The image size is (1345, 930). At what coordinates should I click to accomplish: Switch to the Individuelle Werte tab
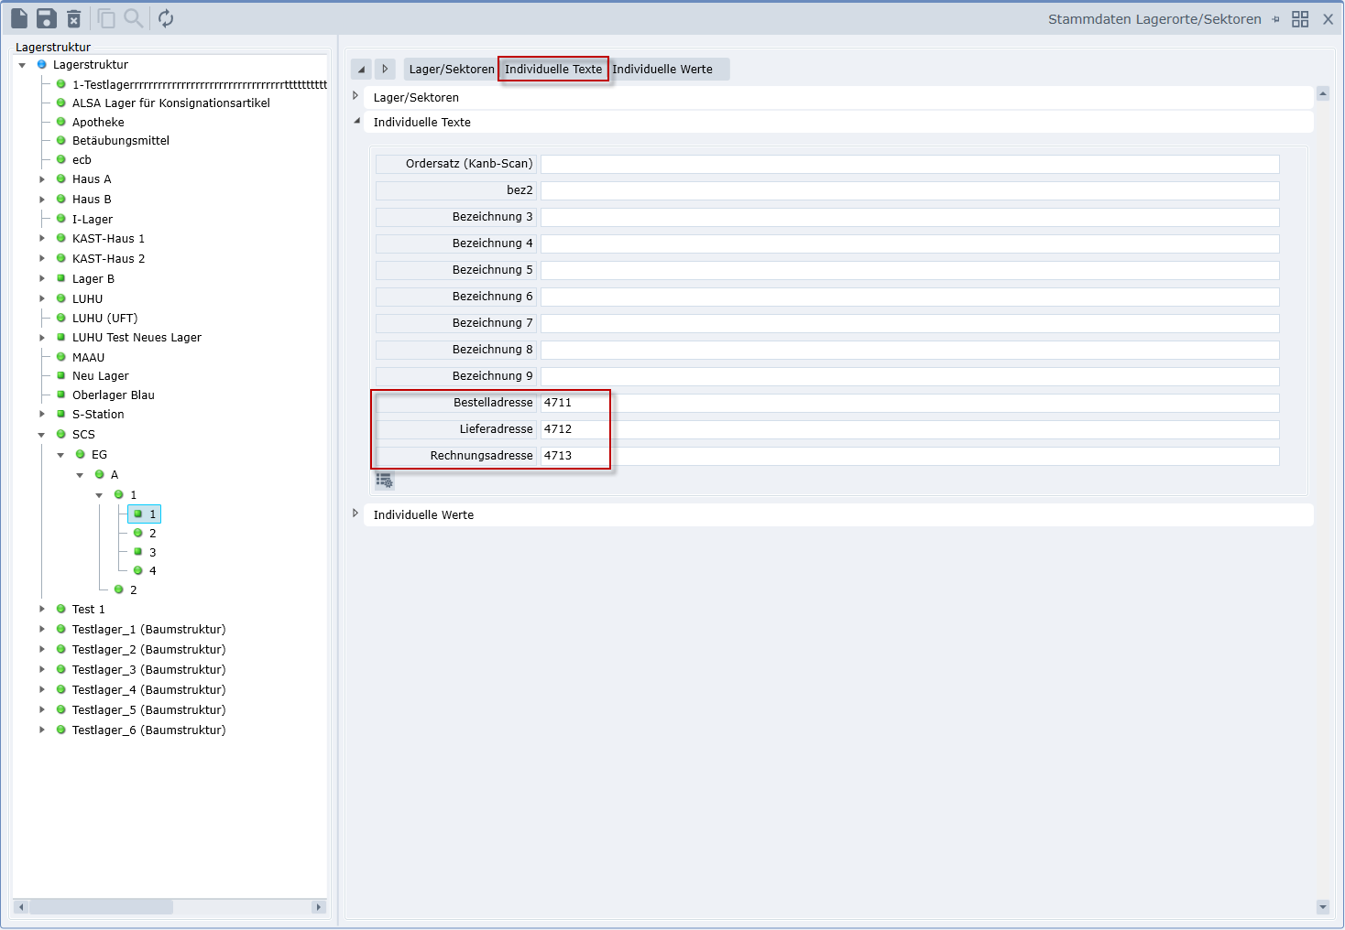pos(662,70)
